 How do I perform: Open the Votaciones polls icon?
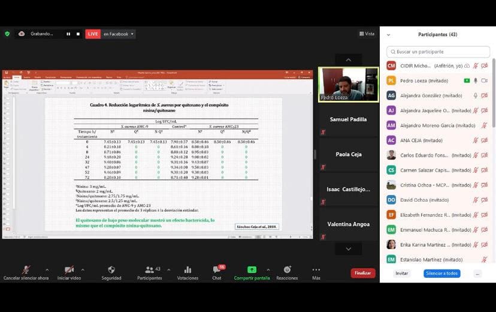click(x=187, y=270)
